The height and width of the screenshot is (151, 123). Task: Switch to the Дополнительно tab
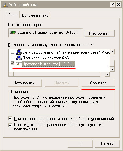pos(35,15)
